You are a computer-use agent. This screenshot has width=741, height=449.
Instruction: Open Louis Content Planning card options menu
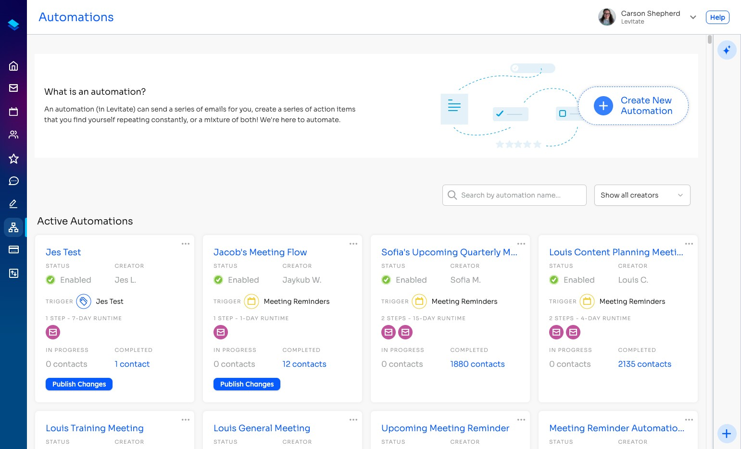689,244
